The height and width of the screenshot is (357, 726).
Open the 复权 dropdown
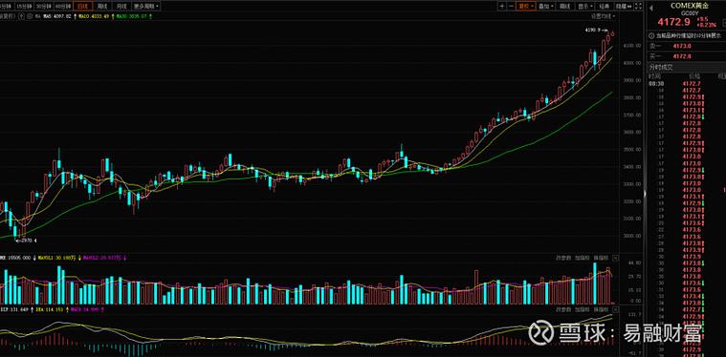click(526, 7)
